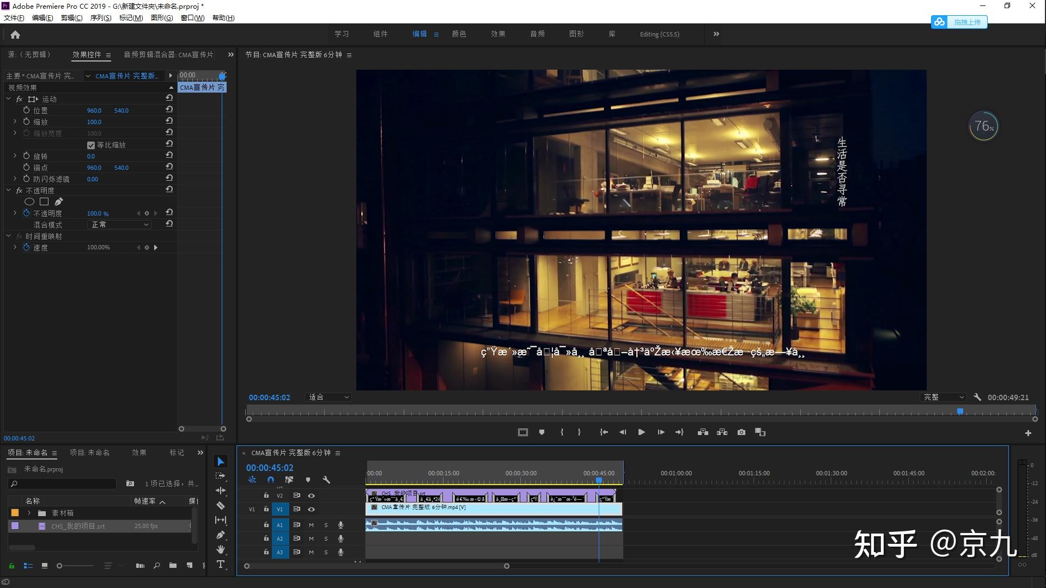Click the Home icon
Viewport: 1046px width, 588px height.
click(x=15, y=35)
